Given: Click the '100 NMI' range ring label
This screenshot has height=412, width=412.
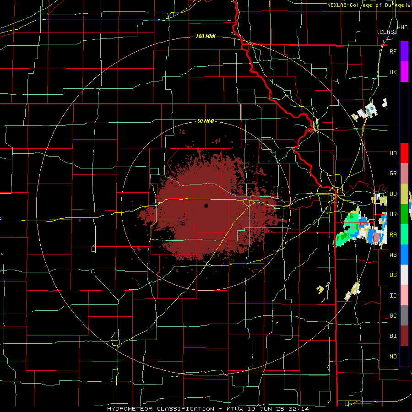Looking at the screenshot, I should [206, 36].
